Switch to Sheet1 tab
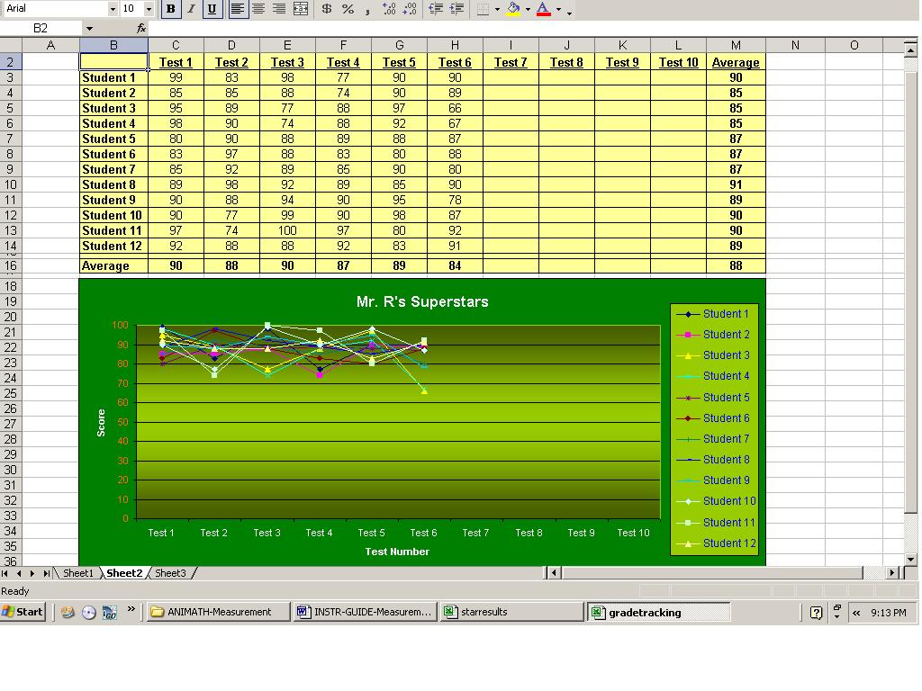 click(x=78, y=573)
